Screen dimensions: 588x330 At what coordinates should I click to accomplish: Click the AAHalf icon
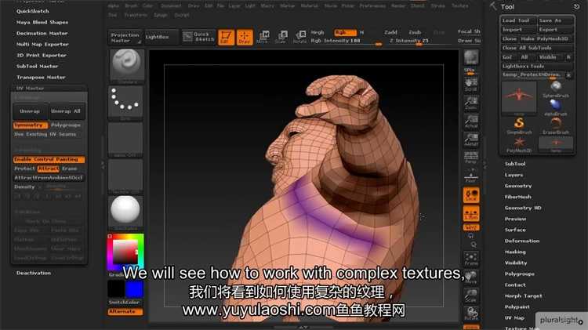[x=471, y=139]
